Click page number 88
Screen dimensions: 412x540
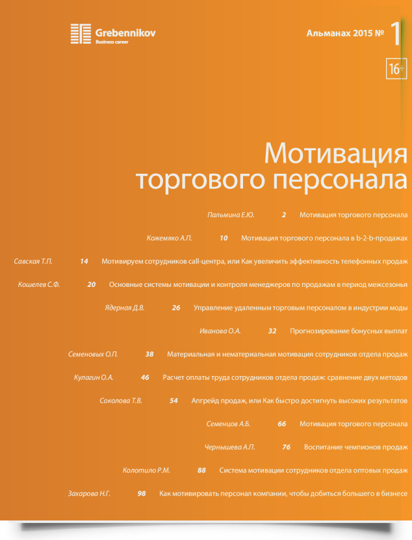tap(201, 470)
